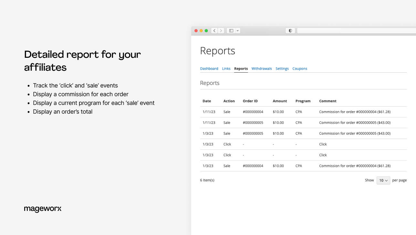
Task: Click the mageworx logo
Action: [x=43, y=209]
